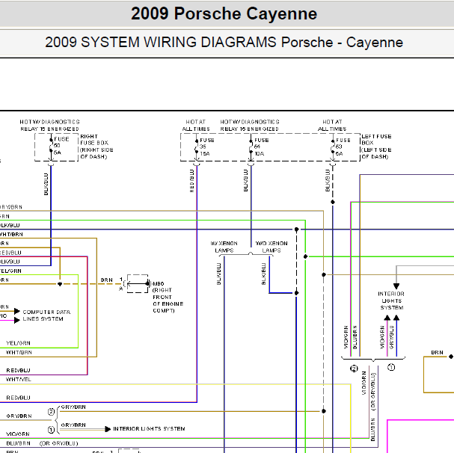The image size is (454, 453).
Task: Click the circled 2 beside the GRY/BRN bracket
Action: tap(51, 412)
